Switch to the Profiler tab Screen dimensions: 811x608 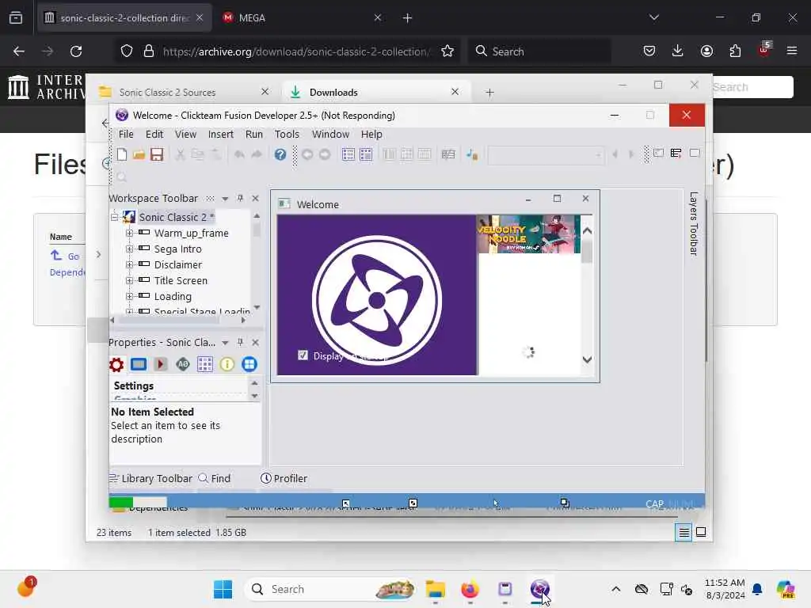(x=284, y=478)
